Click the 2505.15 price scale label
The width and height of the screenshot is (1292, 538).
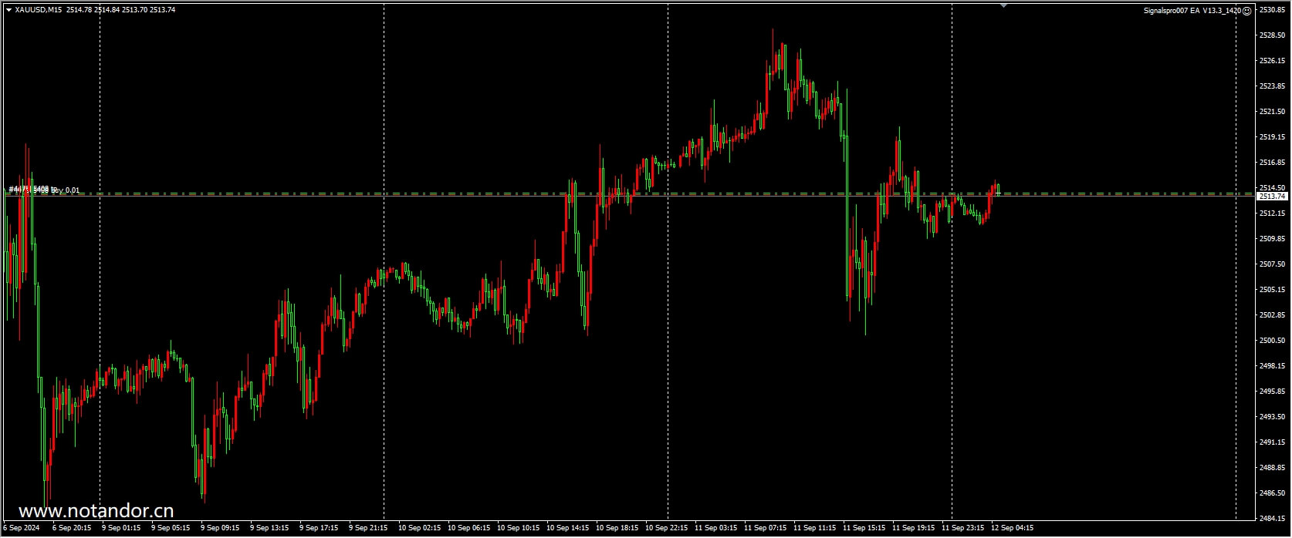click(1272, 290)
